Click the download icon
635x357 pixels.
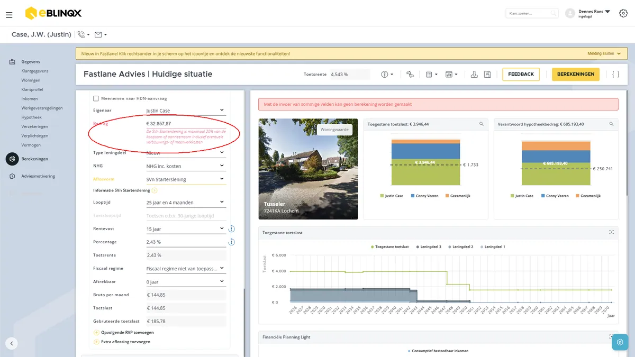click(474, 75)
